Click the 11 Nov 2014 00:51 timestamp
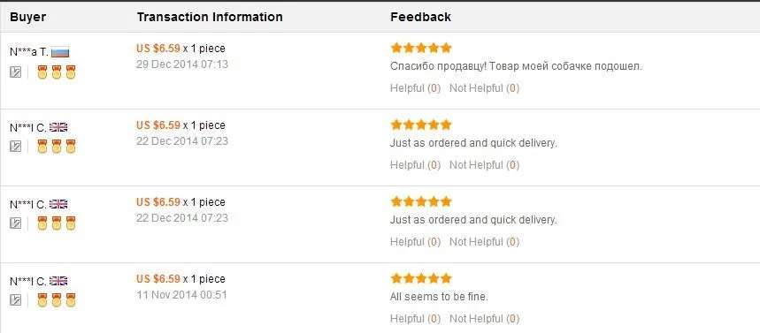 (181, 295)
